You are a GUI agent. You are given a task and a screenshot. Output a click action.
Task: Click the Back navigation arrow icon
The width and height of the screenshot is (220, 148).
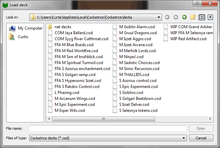click(167, 17)
